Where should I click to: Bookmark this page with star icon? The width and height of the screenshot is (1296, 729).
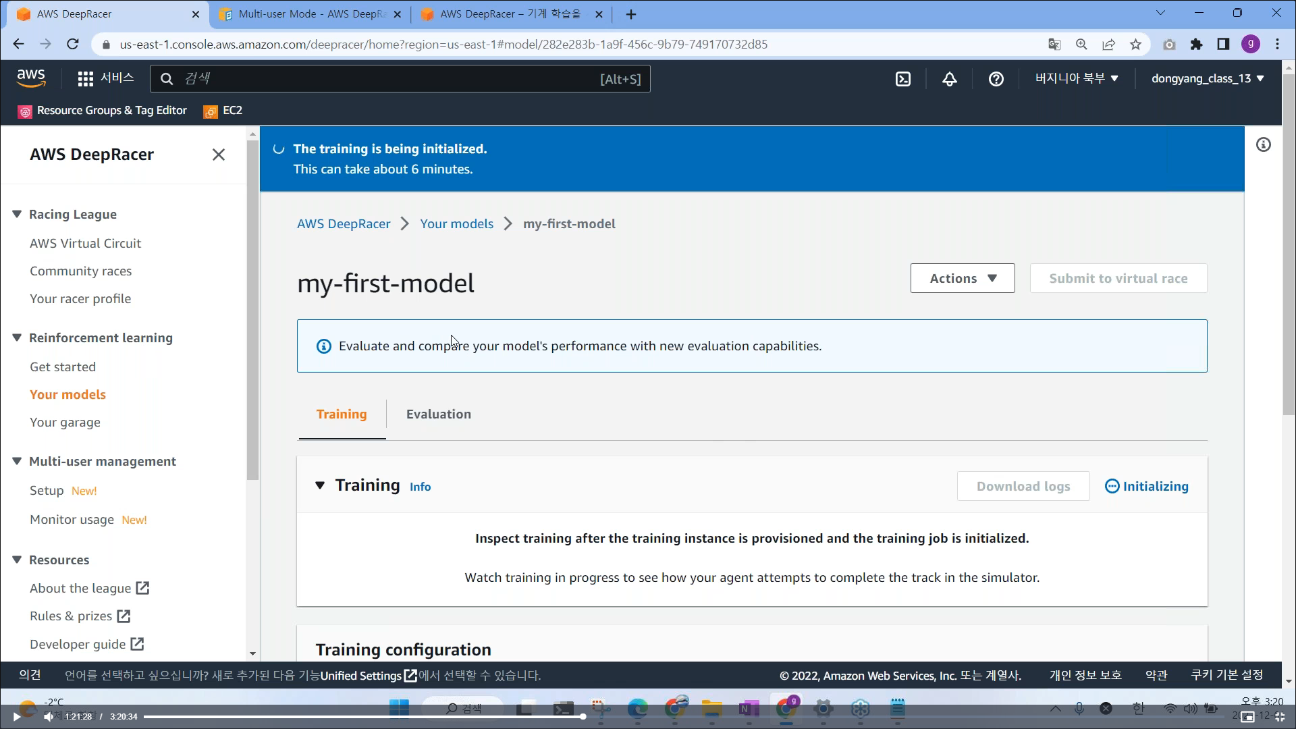point(1135,45)
